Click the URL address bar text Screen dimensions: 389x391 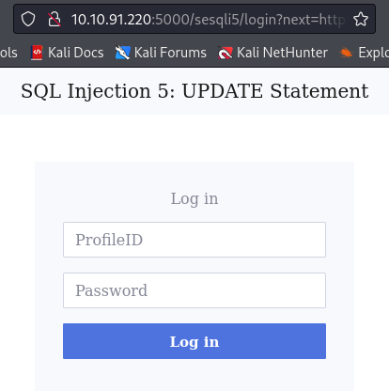pyautogui.click(x=208, y=20)
